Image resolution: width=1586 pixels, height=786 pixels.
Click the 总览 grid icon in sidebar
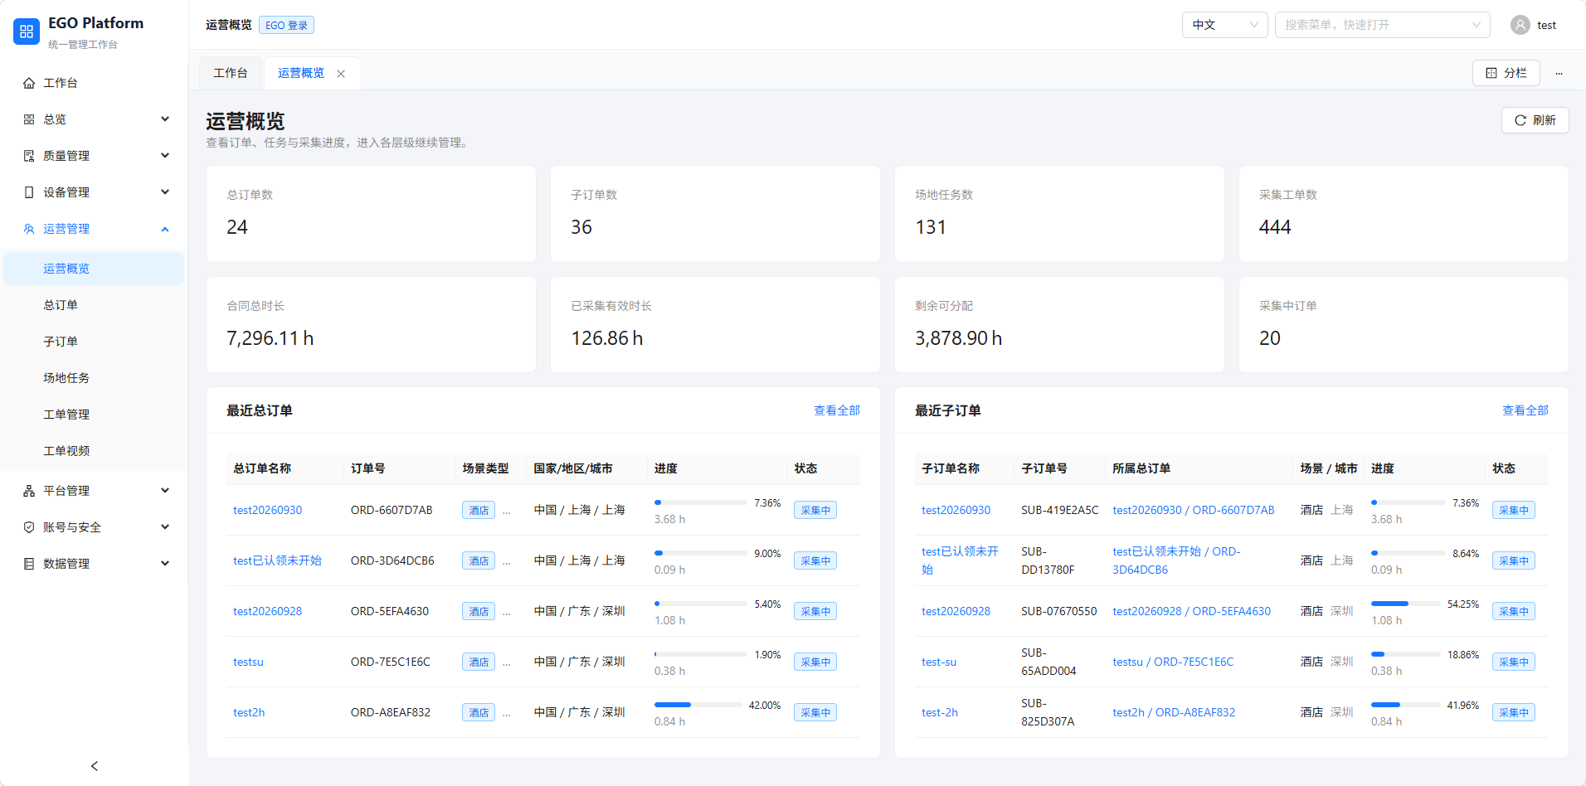point(29,119)
